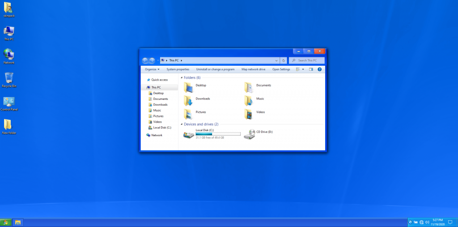Click Map network drive in toolbar
458x227 pixels.
click(x=253, y=69)
